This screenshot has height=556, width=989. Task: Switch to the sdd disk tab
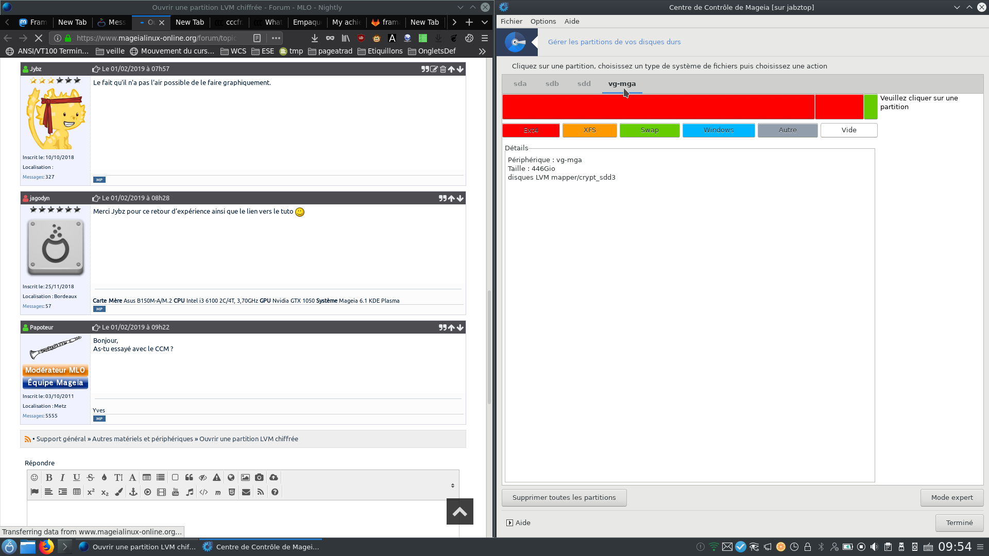[x=584, y=83]
